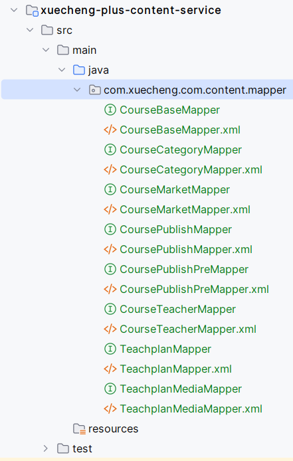This screenshot has height=461, width=293.
Task: Click the XML icon of CoursePublishMapper.xml
Action: (x=110, y=249)
